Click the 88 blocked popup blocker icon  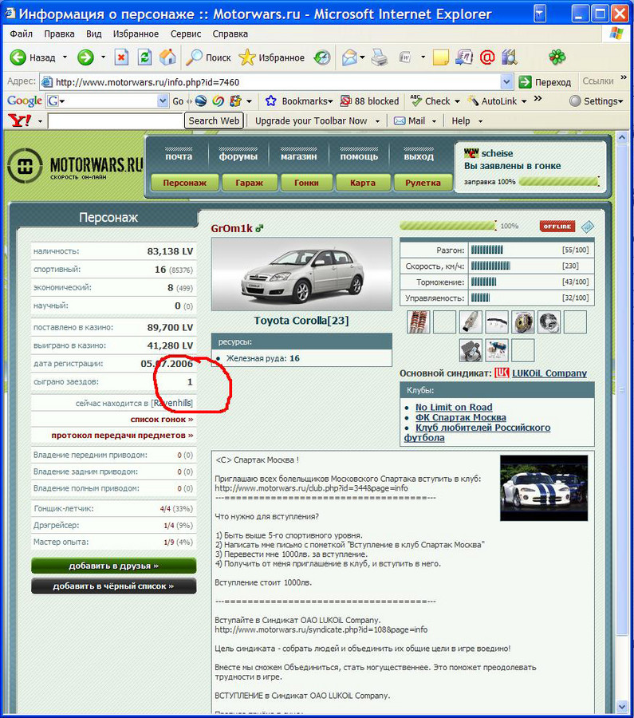point(345,101)
